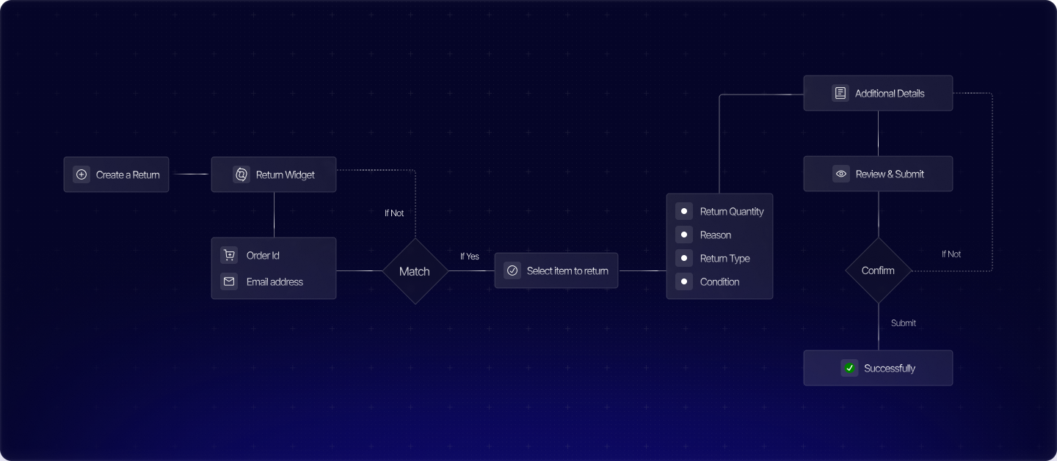Screen dimensions: 1057x461
Task: Click the document icon in Additional Details
Action: (840, 93)
